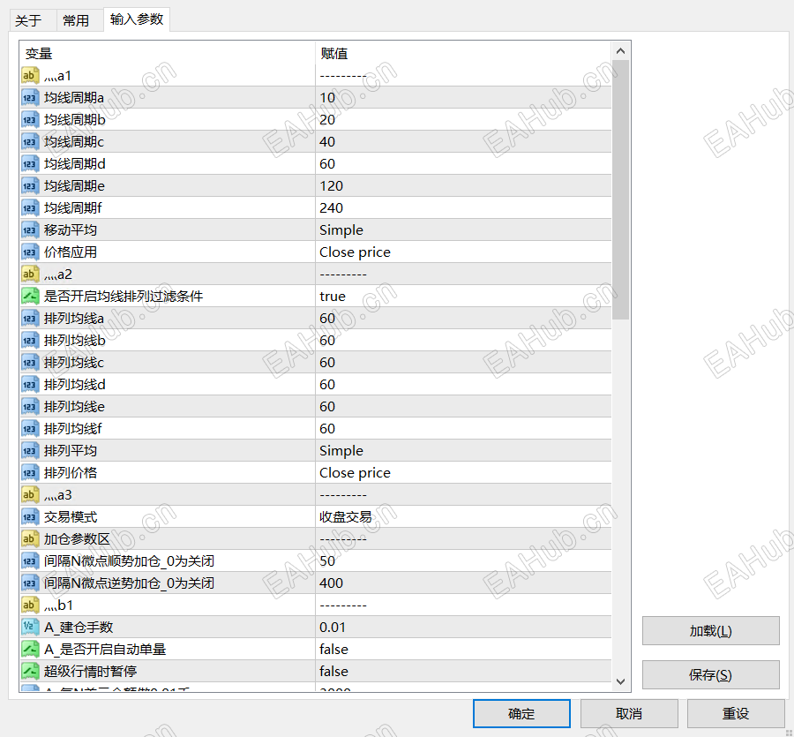Click the 加载(L) button
Screen dimensions: 794x737
[x=710, y=630]
